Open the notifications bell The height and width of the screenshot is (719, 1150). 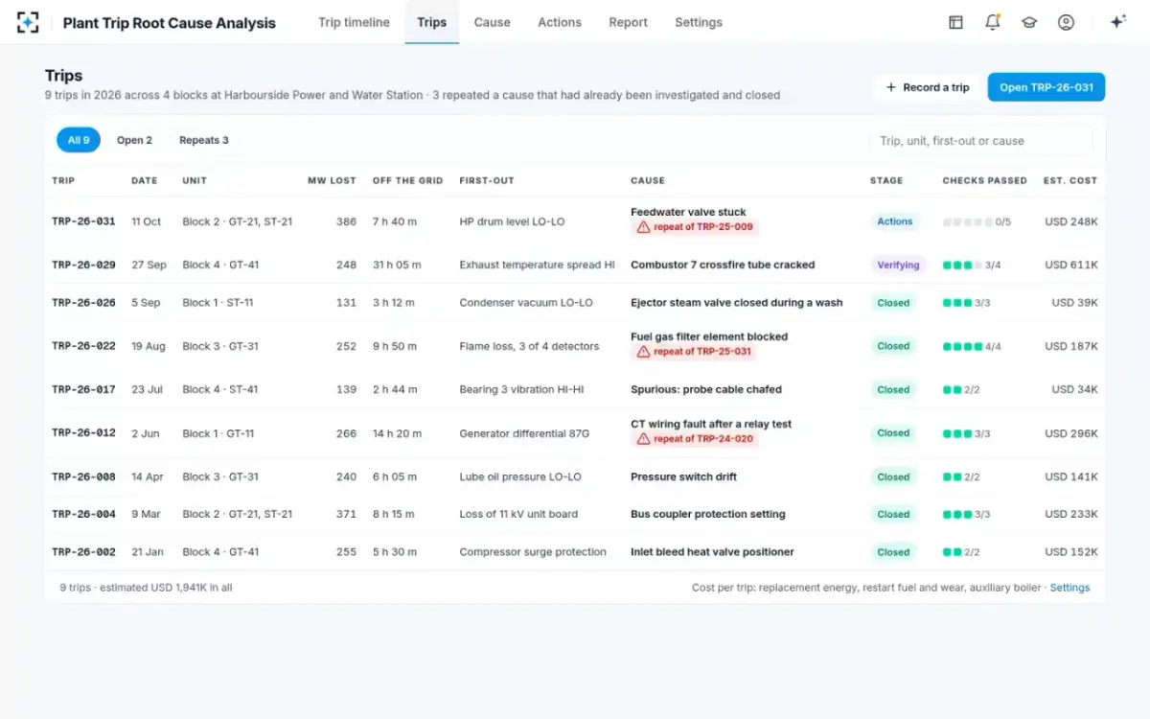coord(993,22)
